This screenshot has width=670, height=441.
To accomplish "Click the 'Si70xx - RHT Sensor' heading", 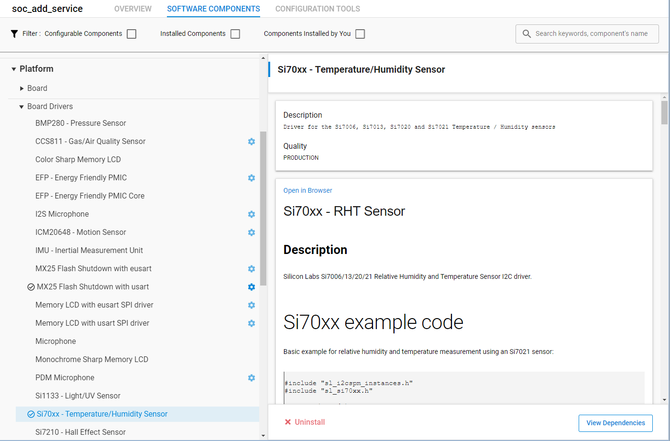I will pos(344,211).
